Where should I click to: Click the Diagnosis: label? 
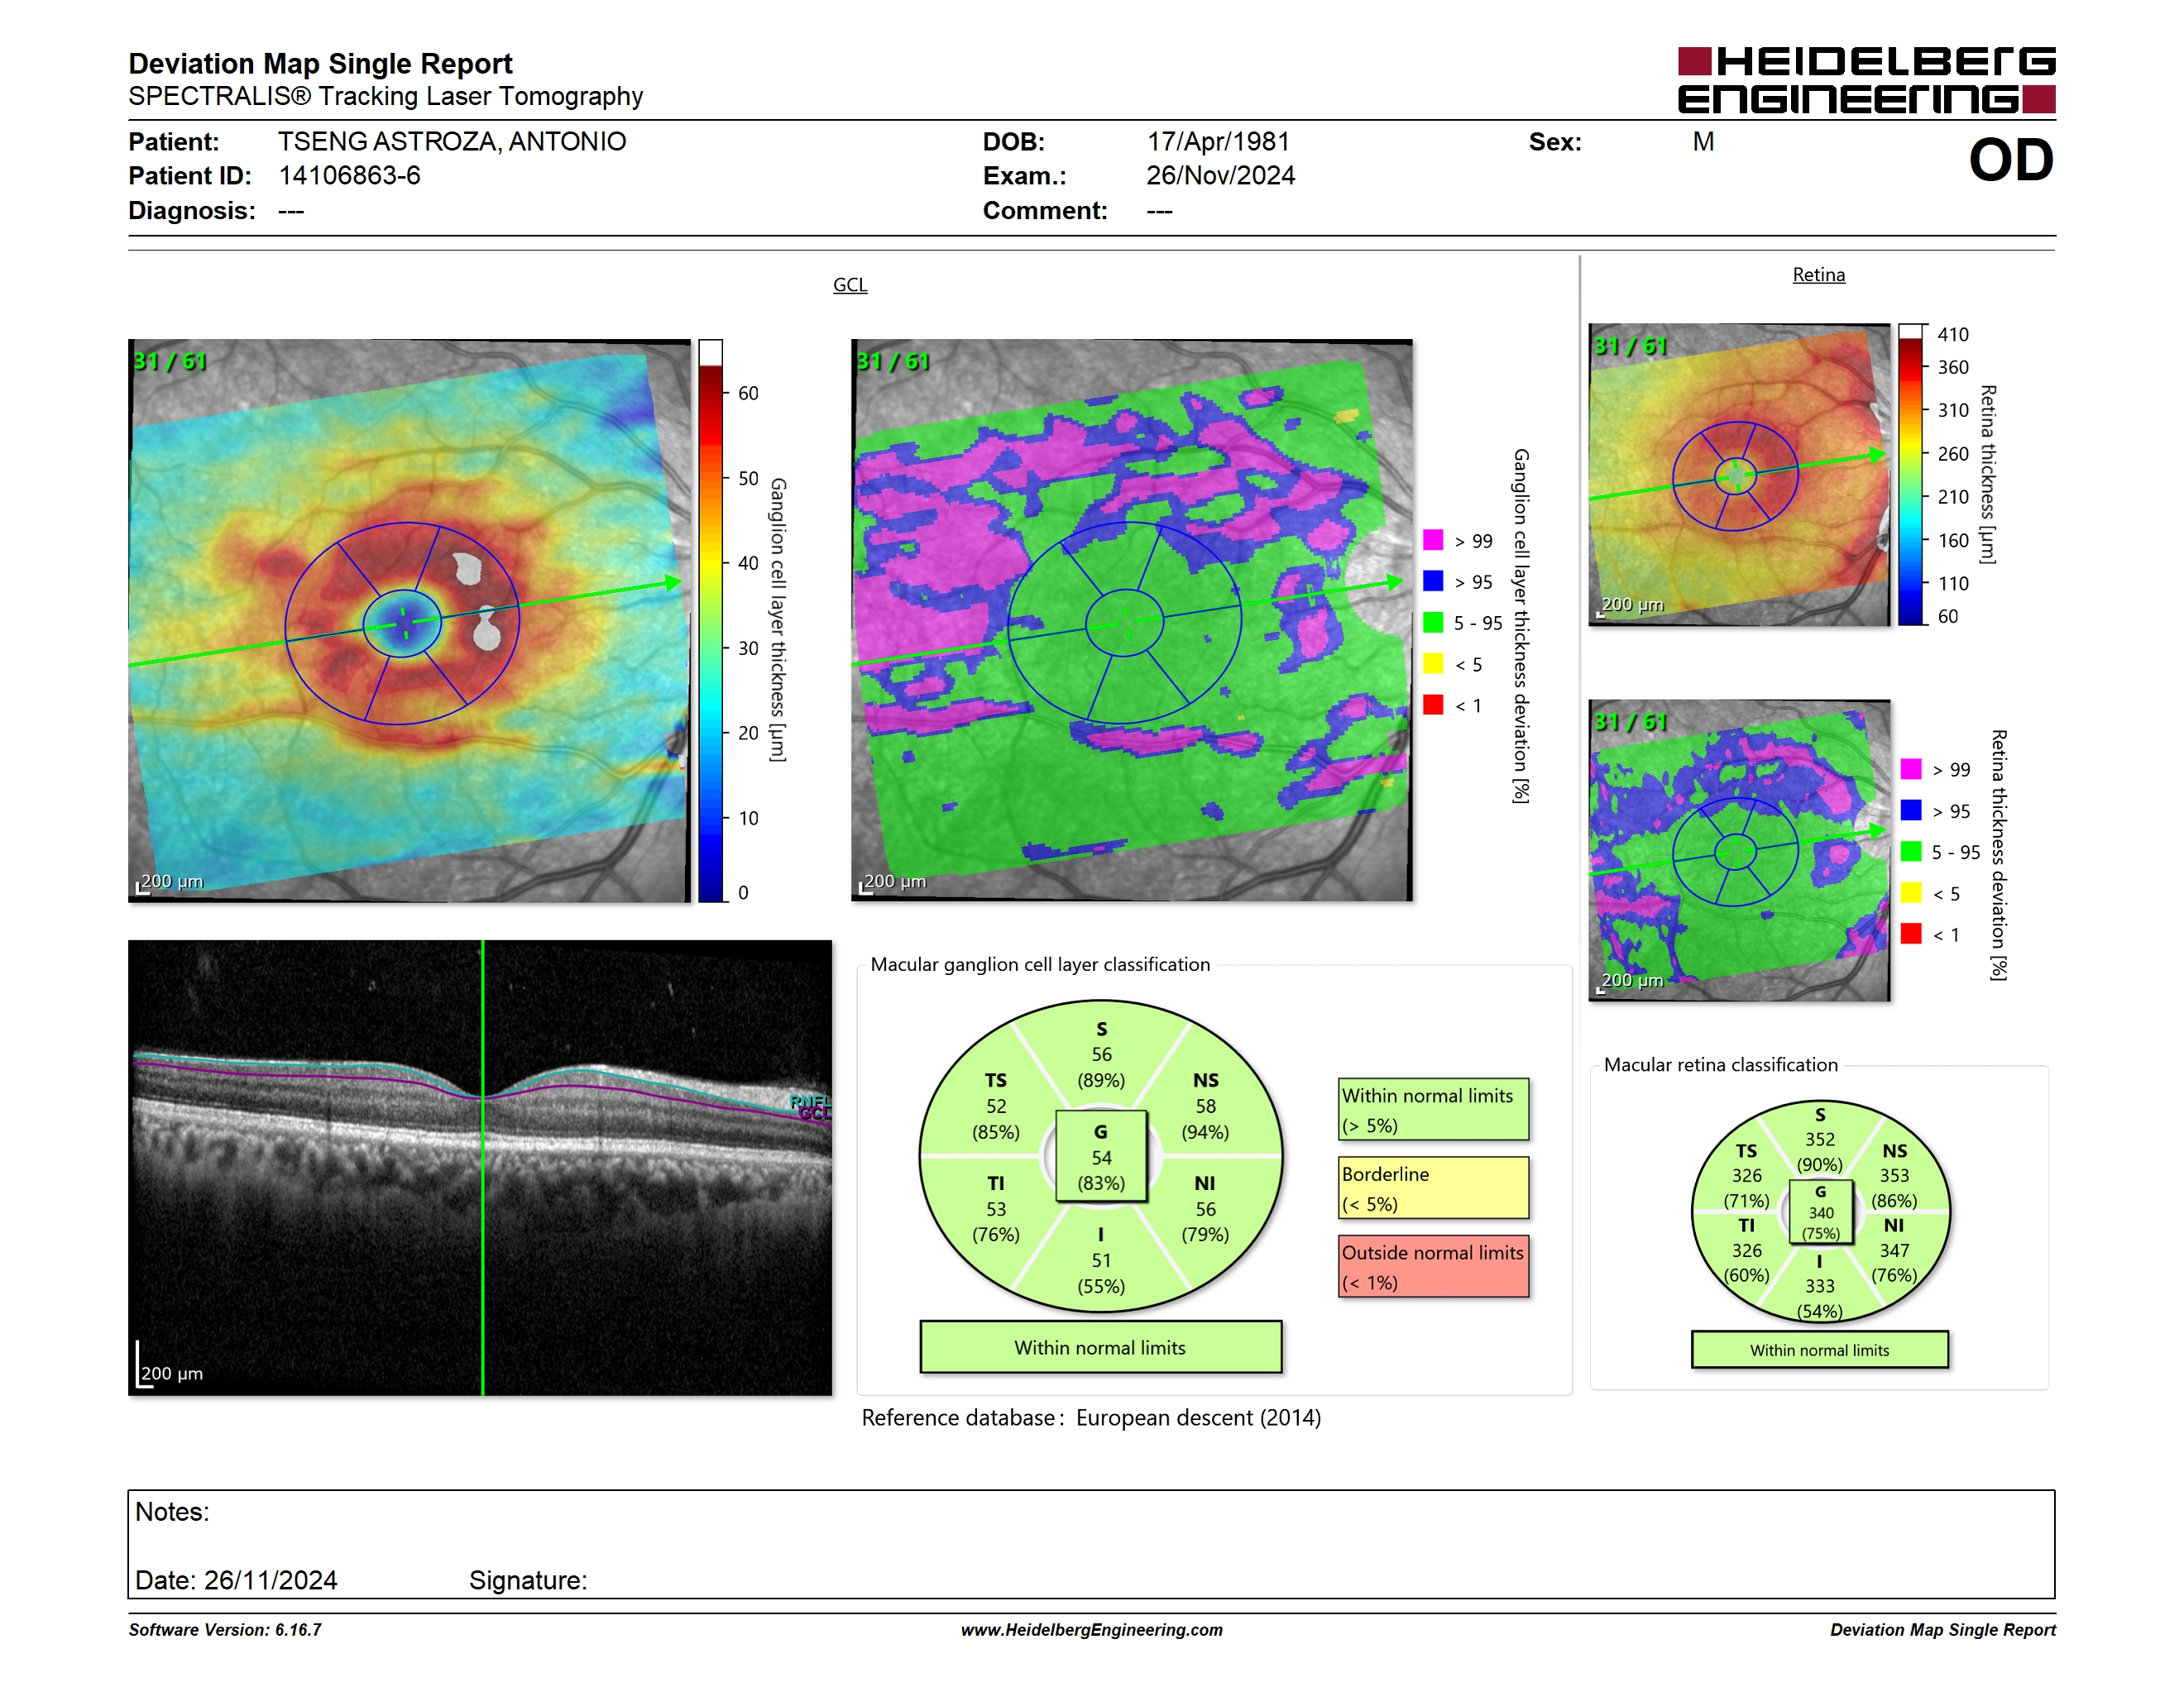pyautogui.click(x=192, y=211)
